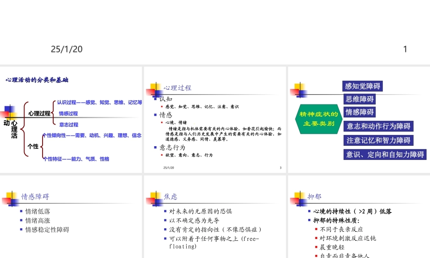Open the 抑郁 slide thumbnail
430x258 pixels.
pos(359,217)
